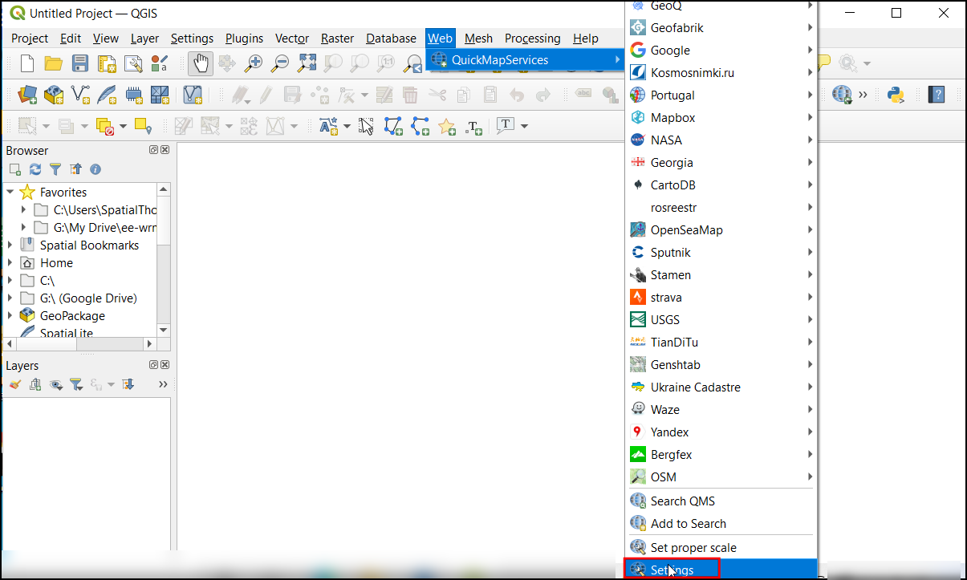Open Manage Map Themes eye icon in Layers
The width and height of the screenshot is (967, 580).
click(55, 384)
